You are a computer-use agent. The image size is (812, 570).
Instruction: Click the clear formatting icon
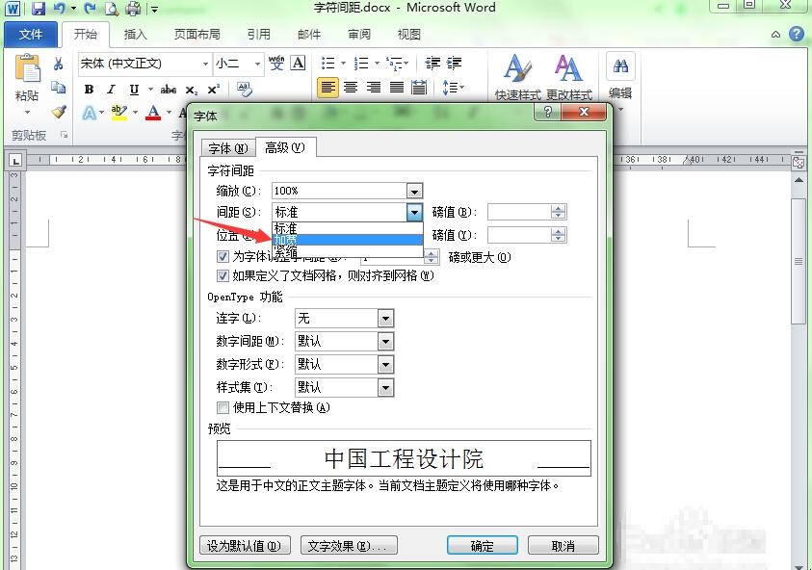tap(244, 89)
